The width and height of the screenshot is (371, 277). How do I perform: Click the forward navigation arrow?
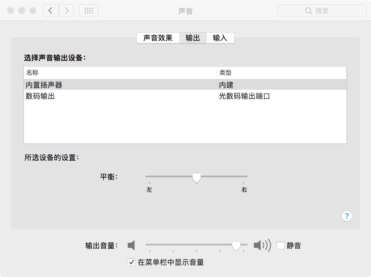[67, 11]
